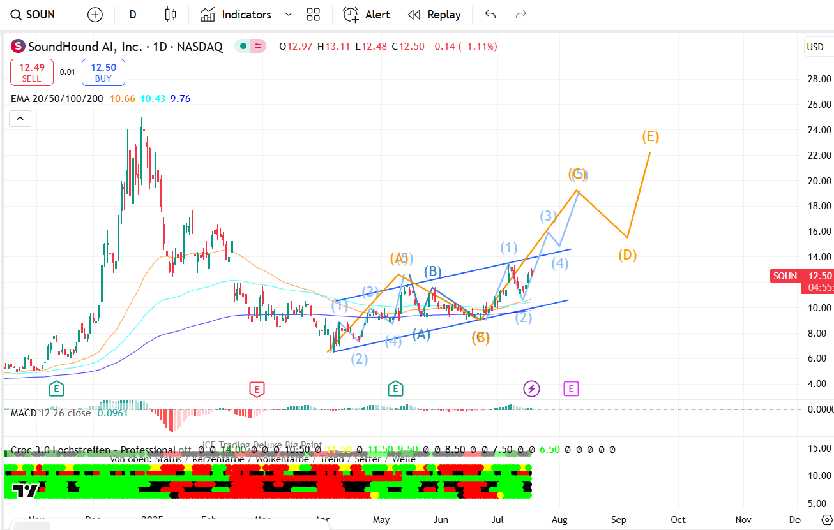Image resolution: width=834 pixels, height=530 pixels.
Task: Expand the favorite indicators dropdown arrow
Action: click(288, 15)
